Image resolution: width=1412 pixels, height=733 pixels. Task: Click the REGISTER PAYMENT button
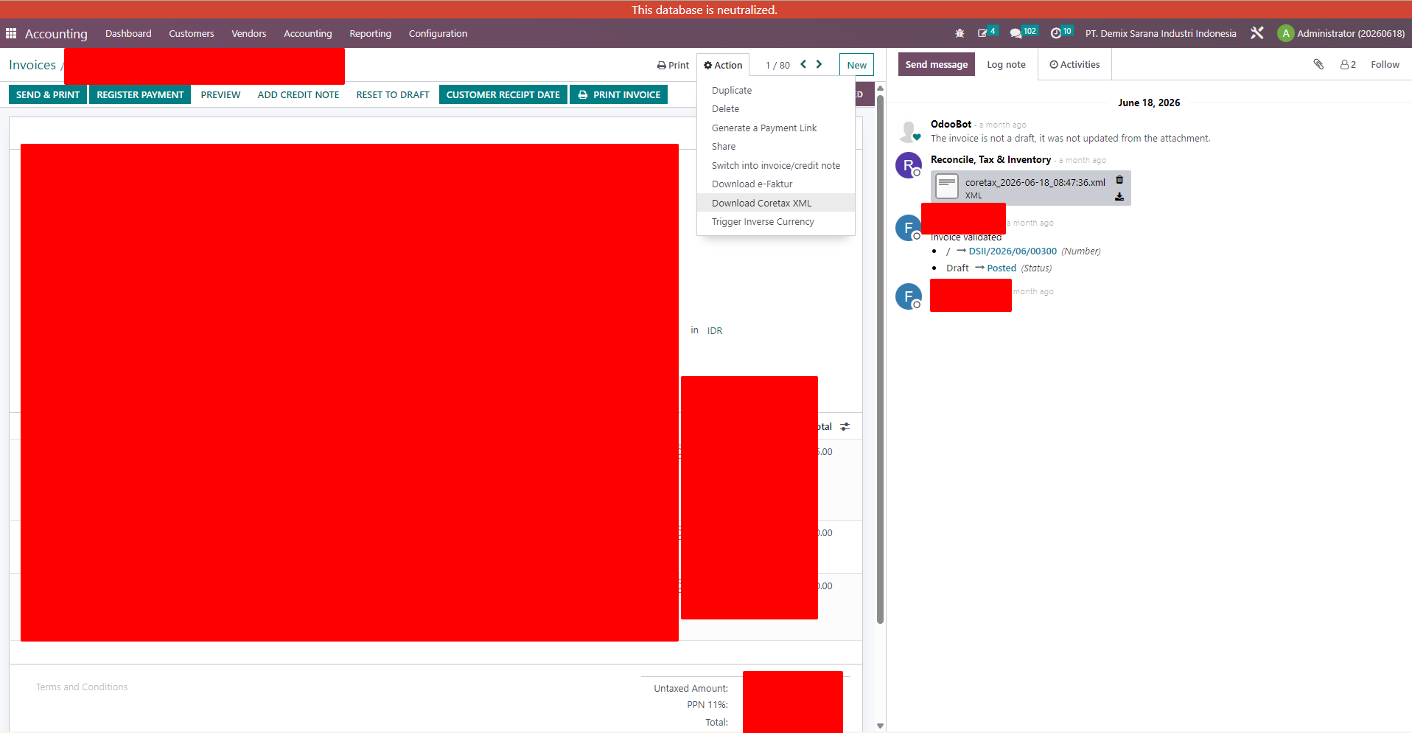coord(140,94)
